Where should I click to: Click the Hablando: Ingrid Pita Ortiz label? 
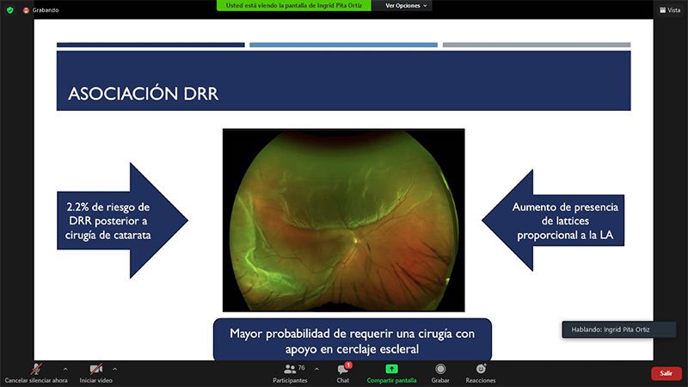click(606, 329)
